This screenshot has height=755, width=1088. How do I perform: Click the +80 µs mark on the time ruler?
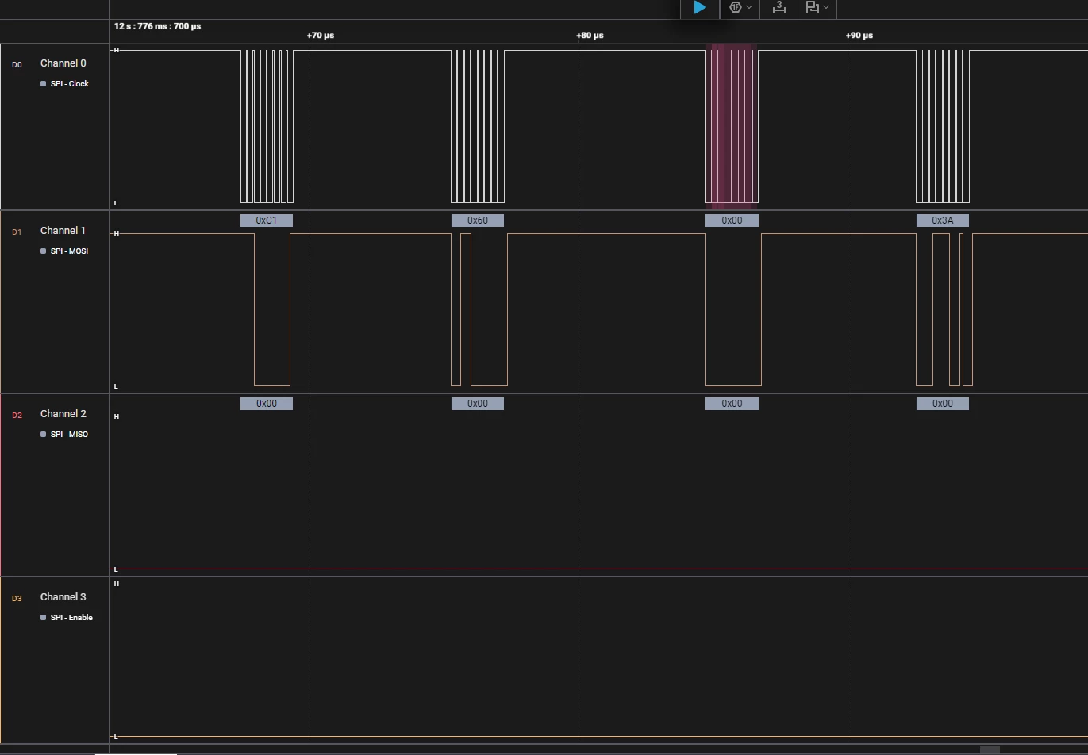click(x=590, y=36)
